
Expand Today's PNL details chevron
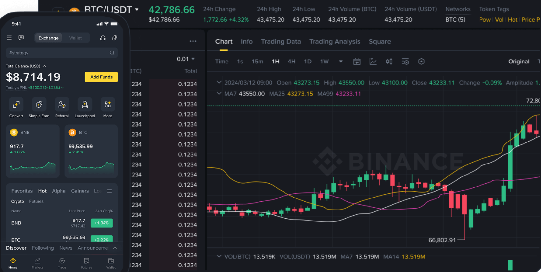[x=62, y=88]
